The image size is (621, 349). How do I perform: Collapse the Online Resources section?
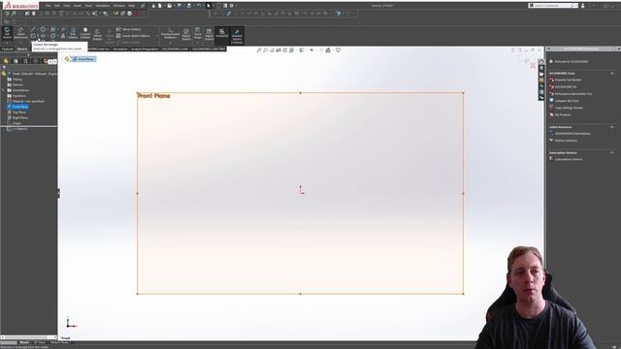pos(612,127)
